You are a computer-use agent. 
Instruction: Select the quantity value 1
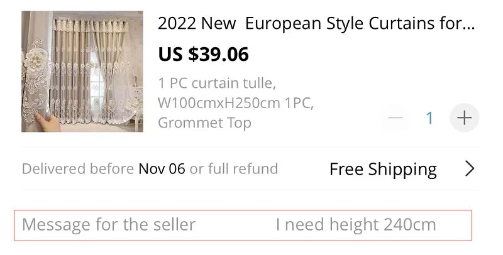coord(430,117)
